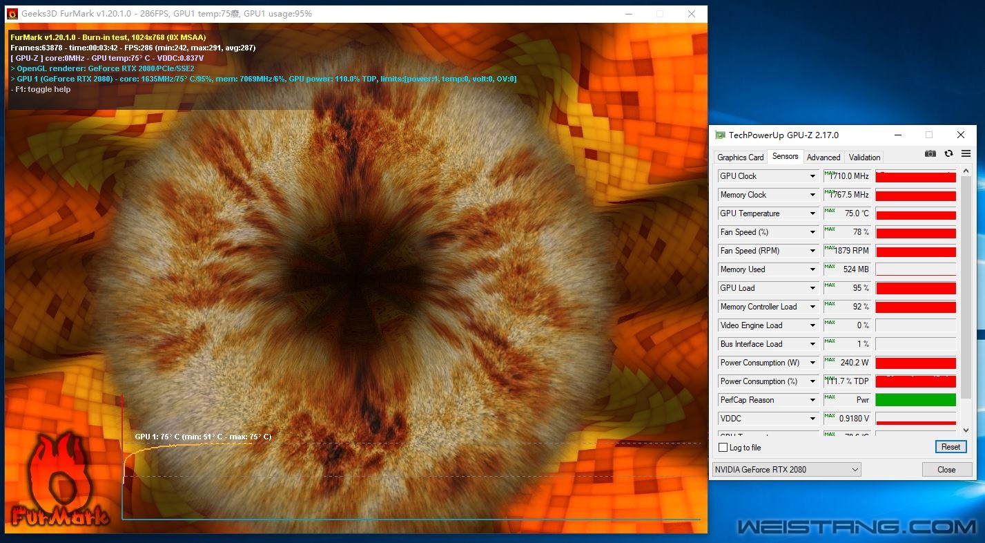
Task: Expand the GPU Load sensor dropdown
Action: pos(812,288)
